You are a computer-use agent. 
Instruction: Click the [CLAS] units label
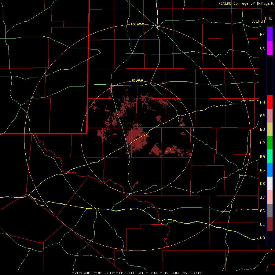click(x=258, y=21)
